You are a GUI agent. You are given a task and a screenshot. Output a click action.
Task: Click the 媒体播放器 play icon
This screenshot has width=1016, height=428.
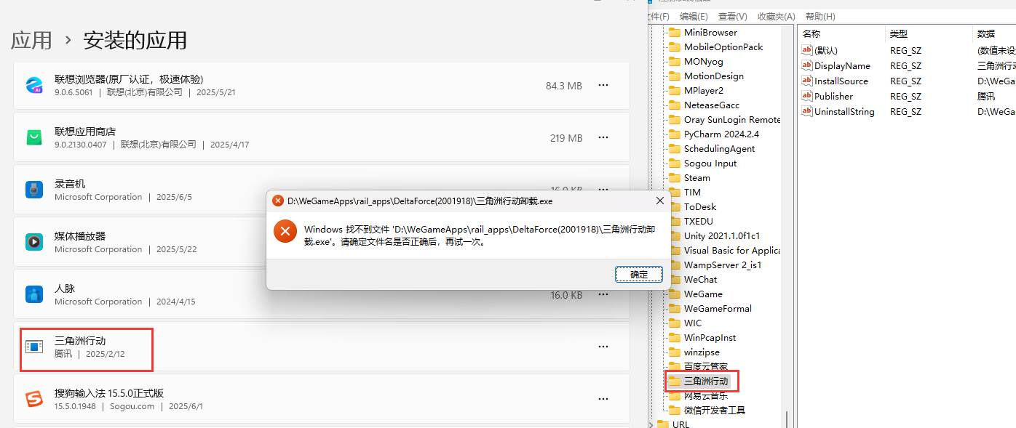point(34,242)
